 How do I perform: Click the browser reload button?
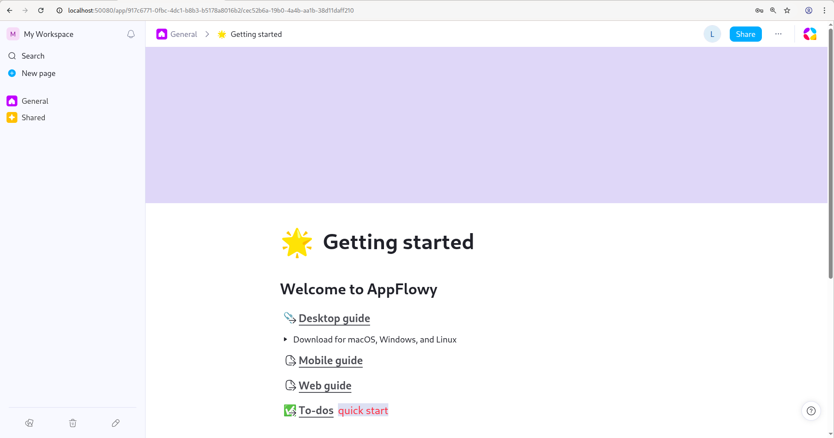(41, 10)
